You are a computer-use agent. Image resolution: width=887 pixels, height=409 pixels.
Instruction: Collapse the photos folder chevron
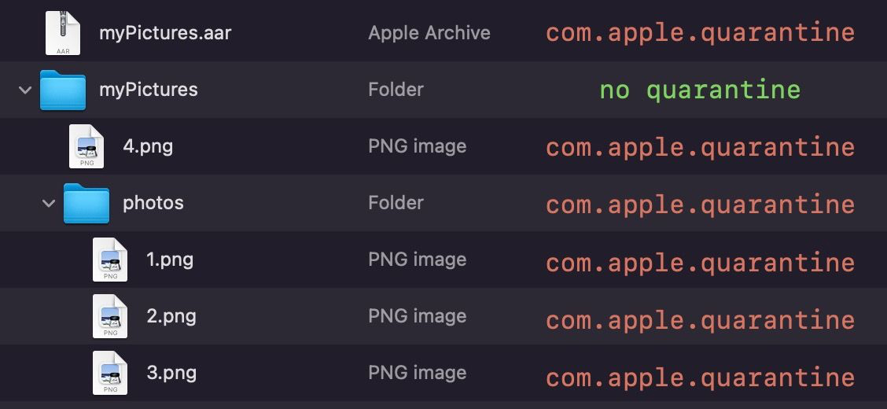[49, 203]
